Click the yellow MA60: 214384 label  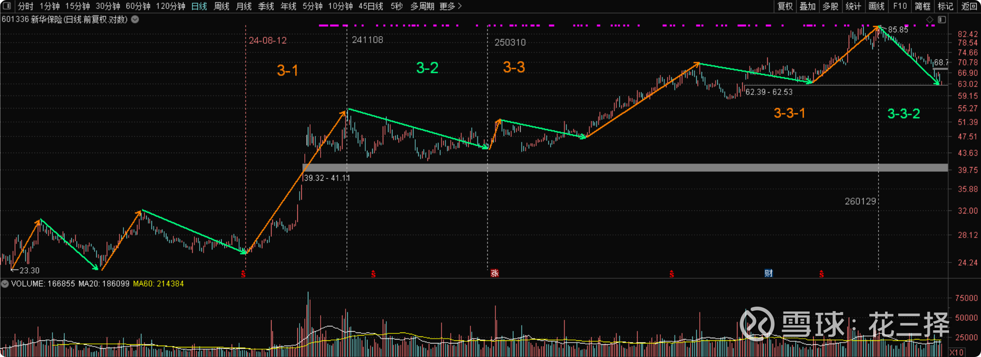coord(159,283)
